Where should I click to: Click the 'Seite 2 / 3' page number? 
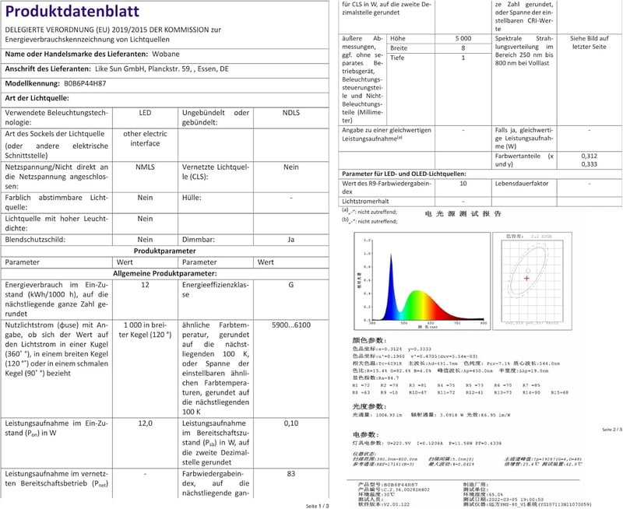[612, 430]
